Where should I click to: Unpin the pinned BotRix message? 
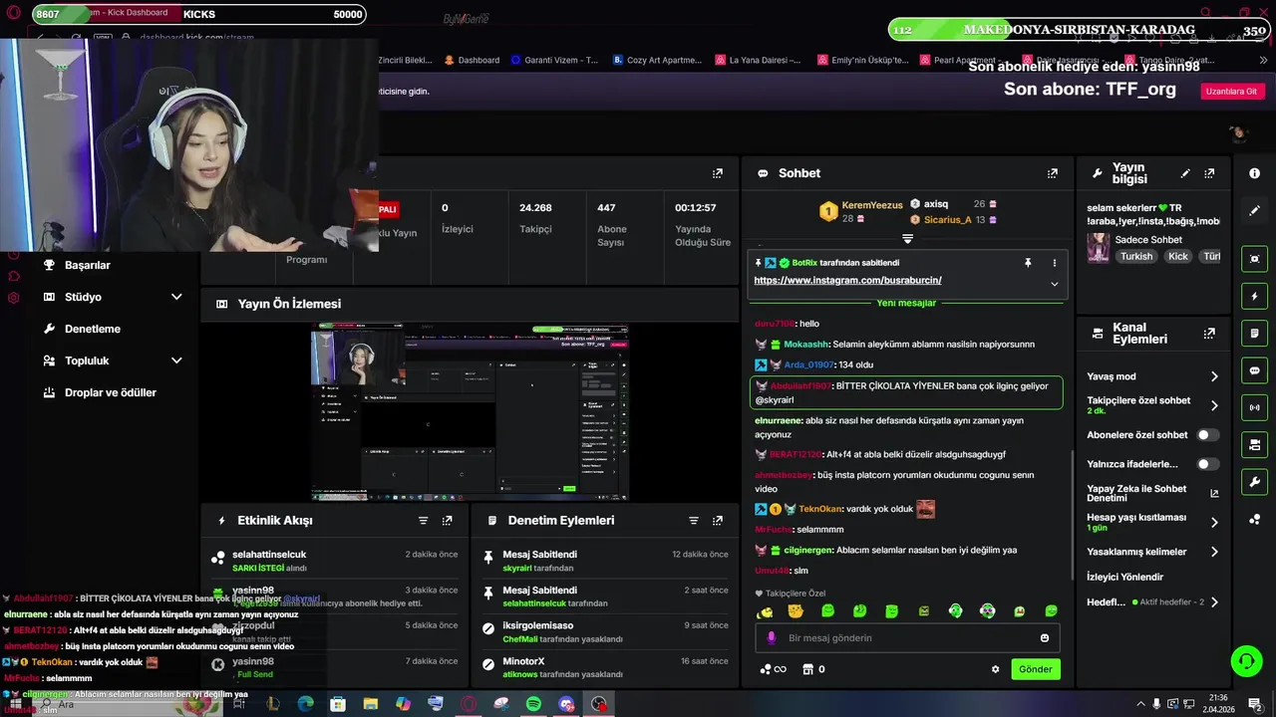coord(1028,263)
